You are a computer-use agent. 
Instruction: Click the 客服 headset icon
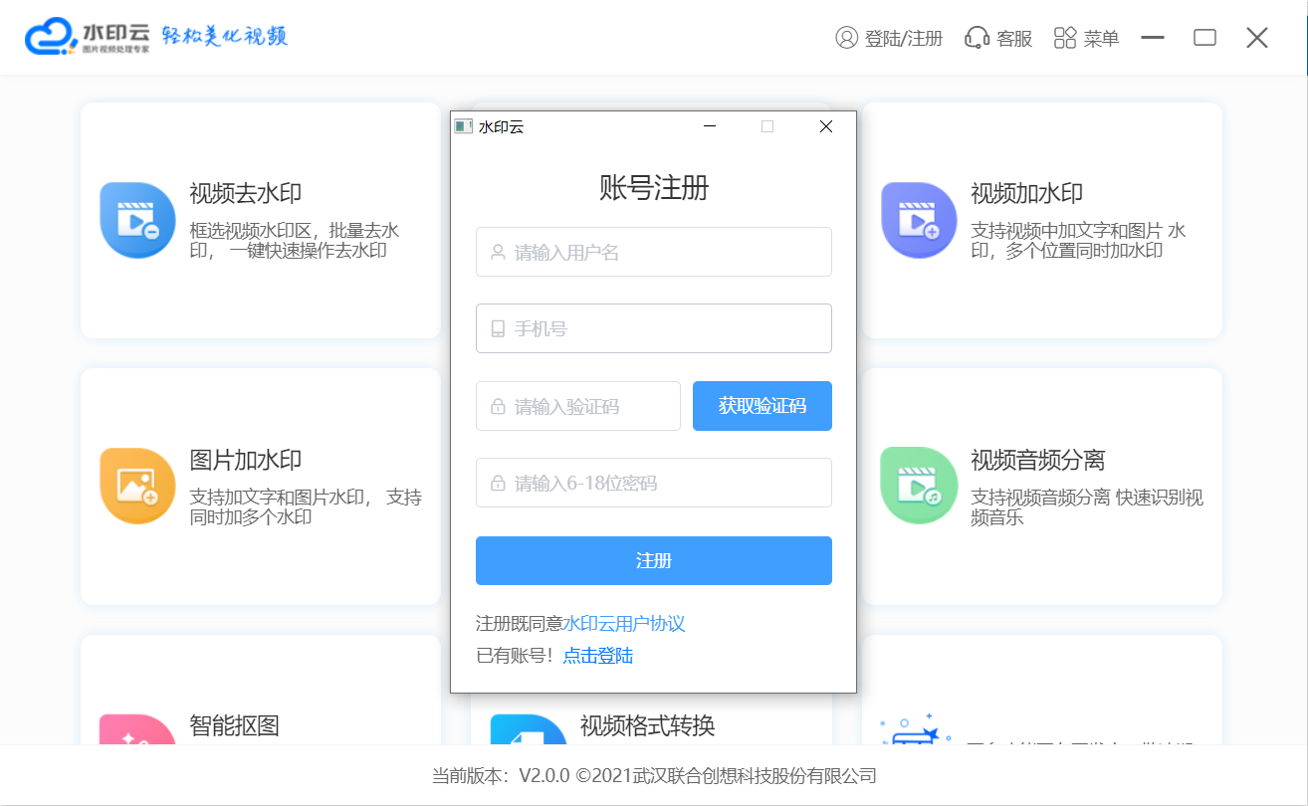click(977, 38)
